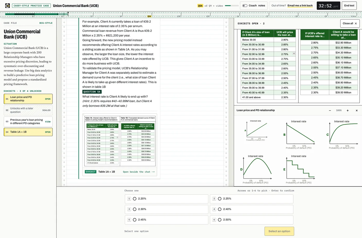Click graph A in the exhibit
Viewport: 362px width, 238px height.
[256, 130]
